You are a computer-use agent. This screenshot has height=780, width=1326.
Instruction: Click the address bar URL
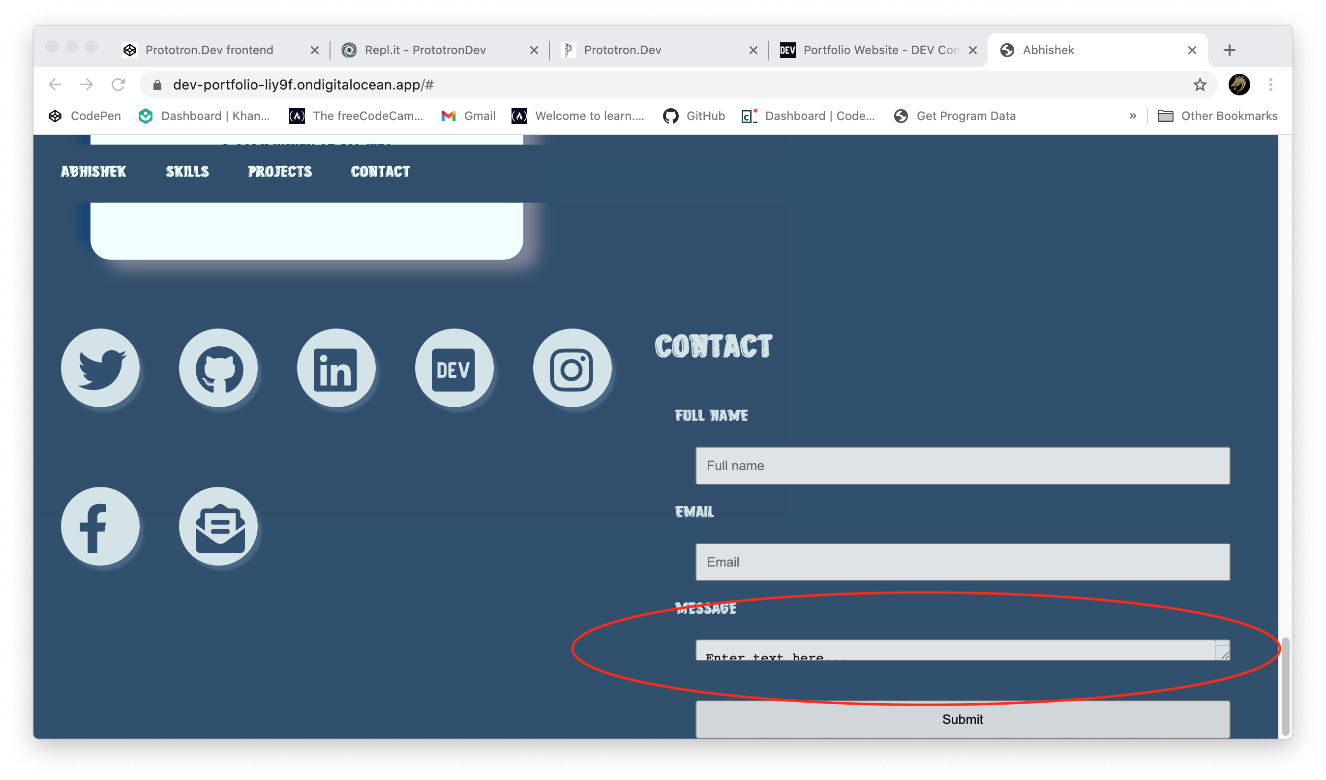click(x=303, y=85)
